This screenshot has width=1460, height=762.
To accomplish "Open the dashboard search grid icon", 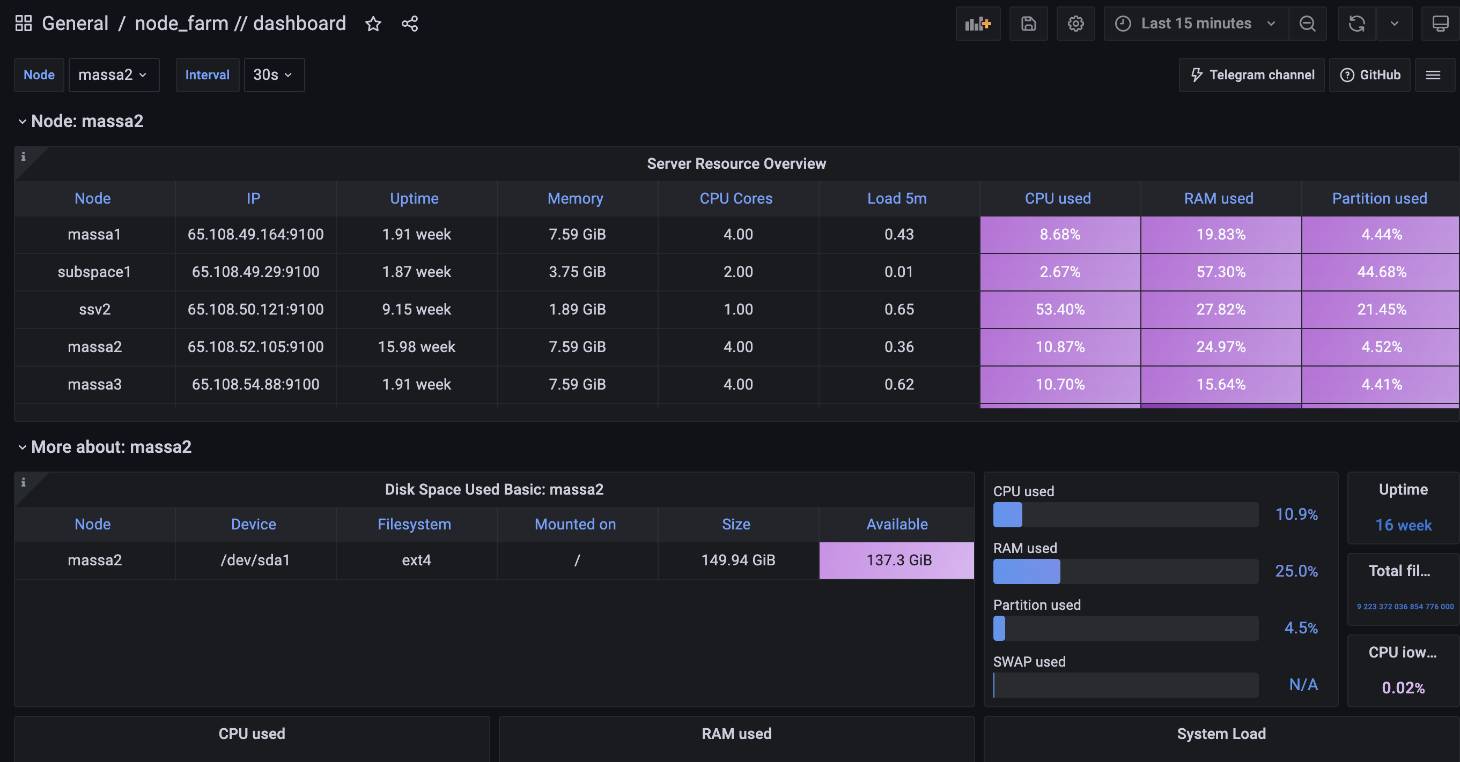I will click(23, 24).
